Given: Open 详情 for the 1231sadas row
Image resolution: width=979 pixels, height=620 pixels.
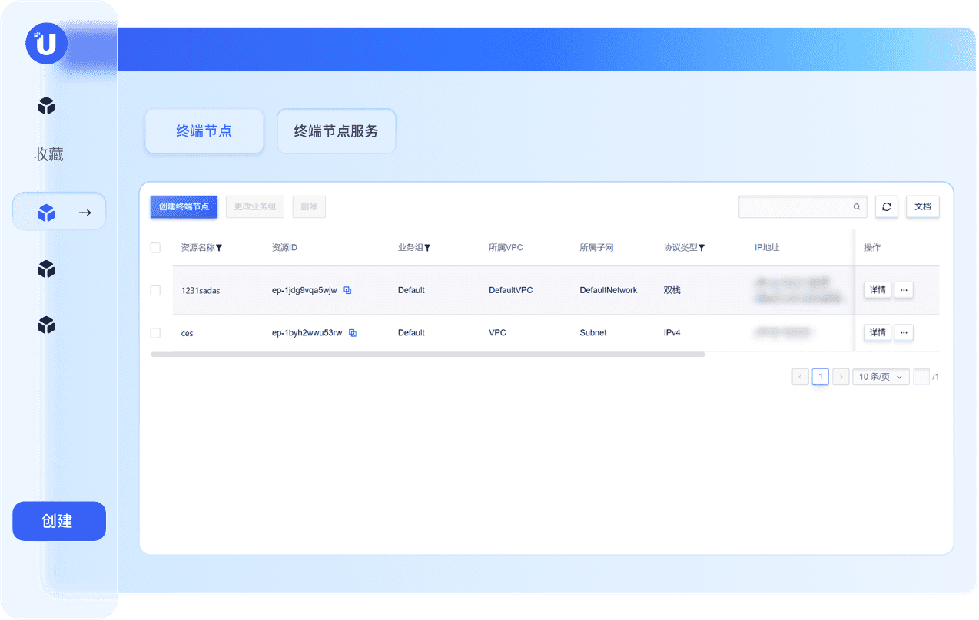Looking at the screenshot, I should [877, 290].
